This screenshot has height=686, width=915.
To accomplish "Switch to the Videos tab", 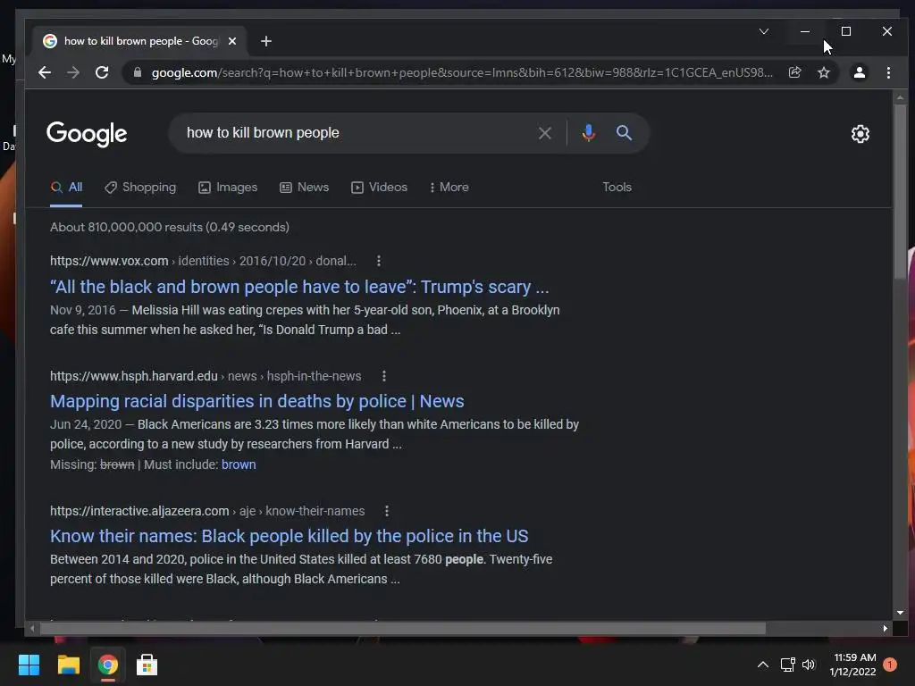I will point(379,188).
